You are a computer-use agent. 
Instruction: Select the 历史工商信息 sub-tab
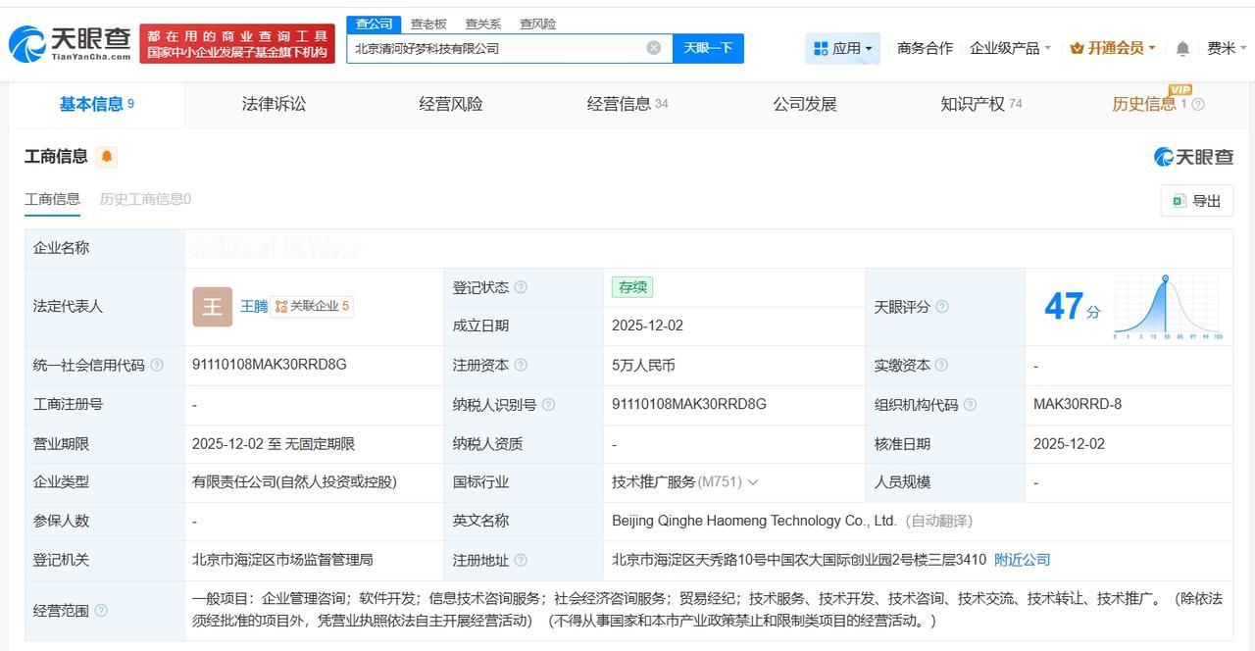145,199
